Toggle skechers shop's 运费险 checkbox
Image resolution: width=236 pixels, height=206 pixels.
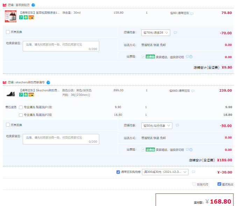[143, 150]
